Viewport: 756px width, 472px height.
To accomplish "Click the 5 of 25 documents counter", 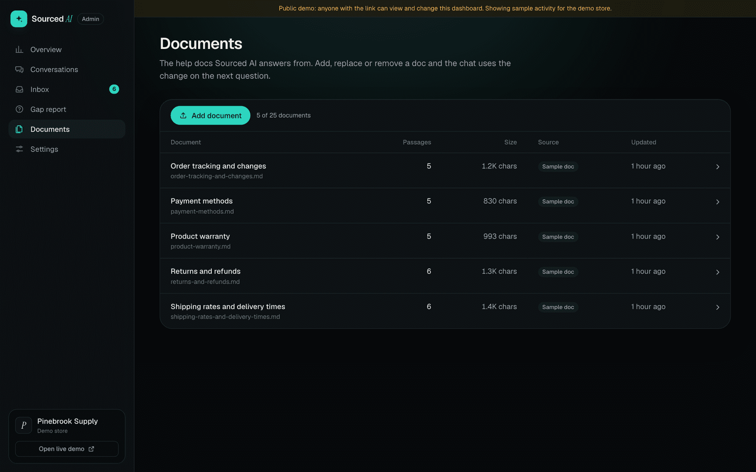I will (x=283, y=115).
